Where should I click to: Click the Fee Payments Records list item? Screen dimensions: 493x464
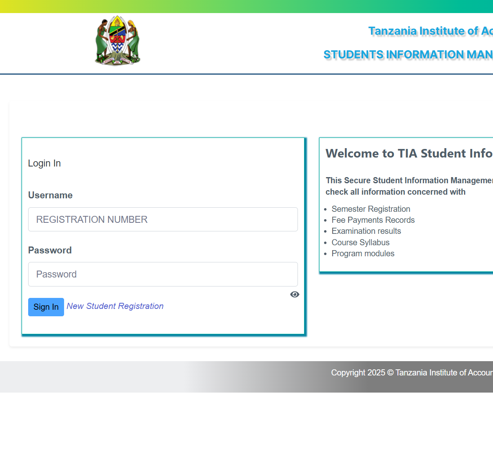(373, 220)
